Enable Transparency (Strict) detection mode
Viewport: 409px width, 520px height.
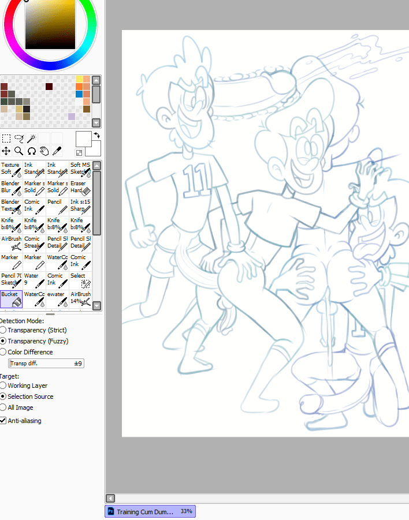(x=3, y=330)
